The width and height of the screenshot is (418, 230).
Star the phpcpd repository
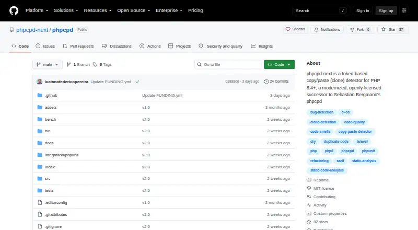click(393, 30)
